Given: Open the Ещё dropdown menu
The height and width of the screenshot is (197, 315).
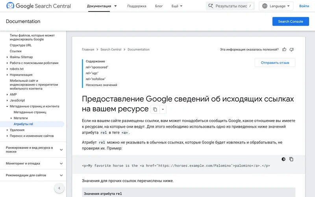Looking at the screenshot, I should (177, 6).
